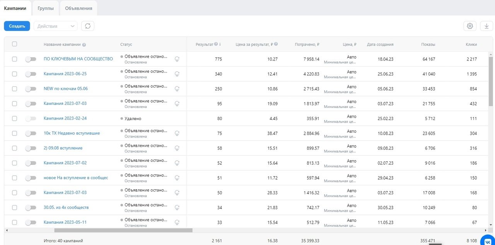Open campaign link Кампания 2023-07-02
The width and height of the screenshot is (495, 245).
[65, 163]
